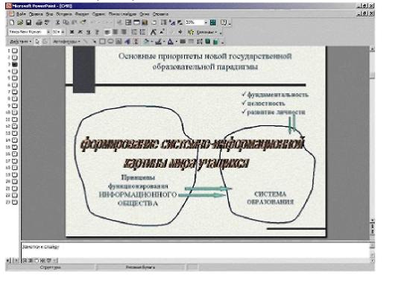This screenshot has height=281, width=401.
Task: Cut selection with the scissors icon
Action: tap(58, 23)
